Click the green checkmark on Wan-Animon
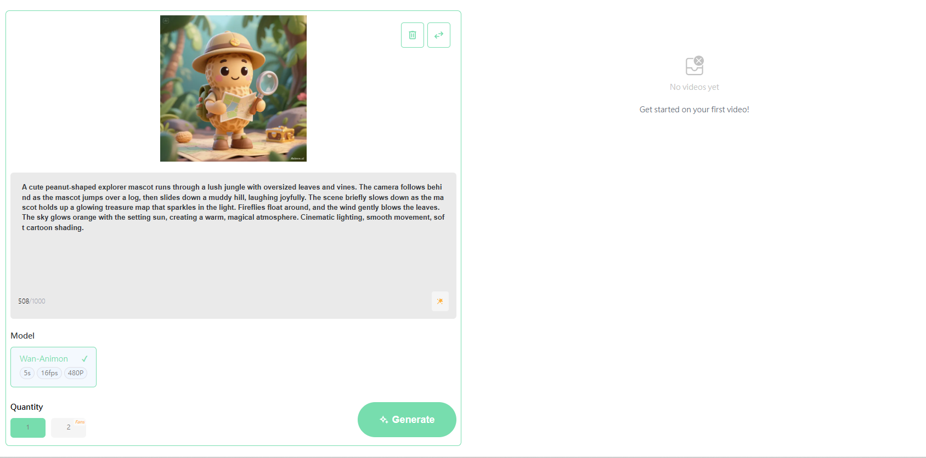926x458 pixels. click(84, 359)
